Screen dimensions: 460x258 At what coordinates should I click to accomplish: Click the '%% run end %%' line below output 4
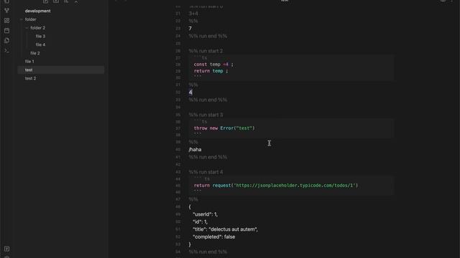pyautogui.click(x=208, y=100)
